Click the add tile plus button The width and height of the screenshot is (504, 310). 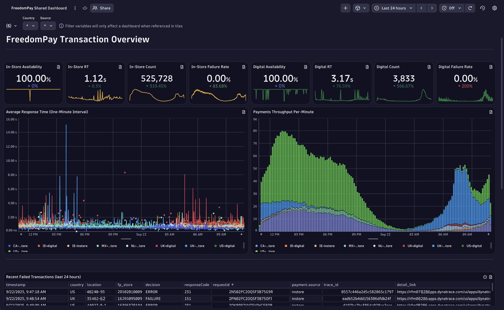pyautogui.click(x=345, y=8)
